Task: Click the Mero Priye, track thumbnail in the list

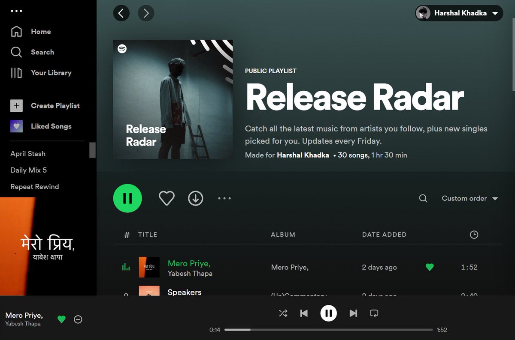Action: tap(149, 267)
